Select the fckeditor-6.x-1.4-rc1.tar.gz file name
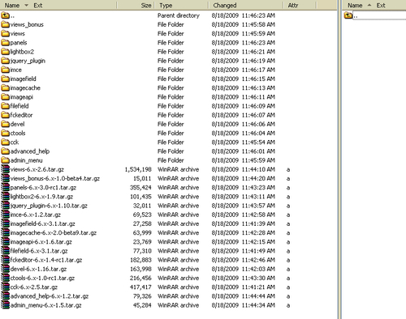The image size is (406, 319). tap(46, 260)
